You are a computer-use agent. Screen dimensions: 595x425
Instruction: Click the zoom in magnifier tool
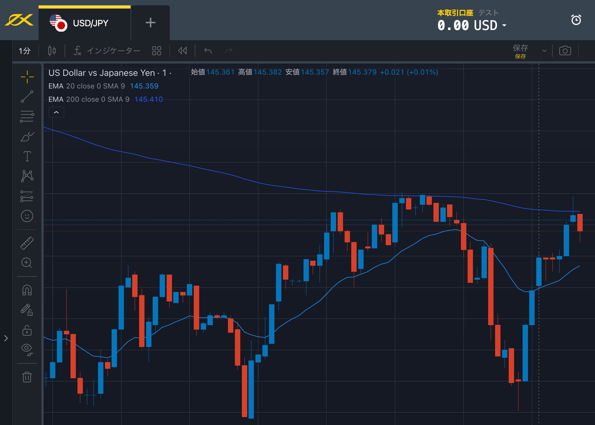point(27,263)
